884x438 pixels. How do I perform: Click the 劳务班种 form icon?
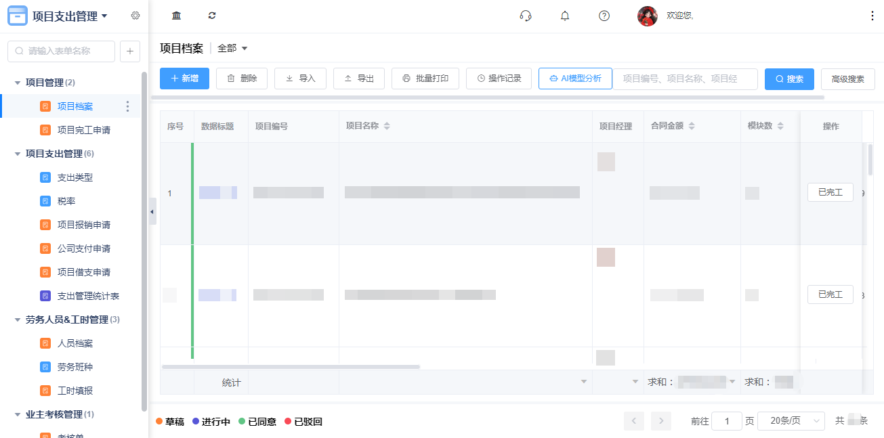(x=45, y=367)
